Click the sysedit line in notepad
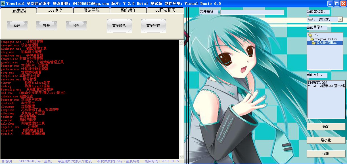Screen dimensions: 347x164 (x=23, y=134)
